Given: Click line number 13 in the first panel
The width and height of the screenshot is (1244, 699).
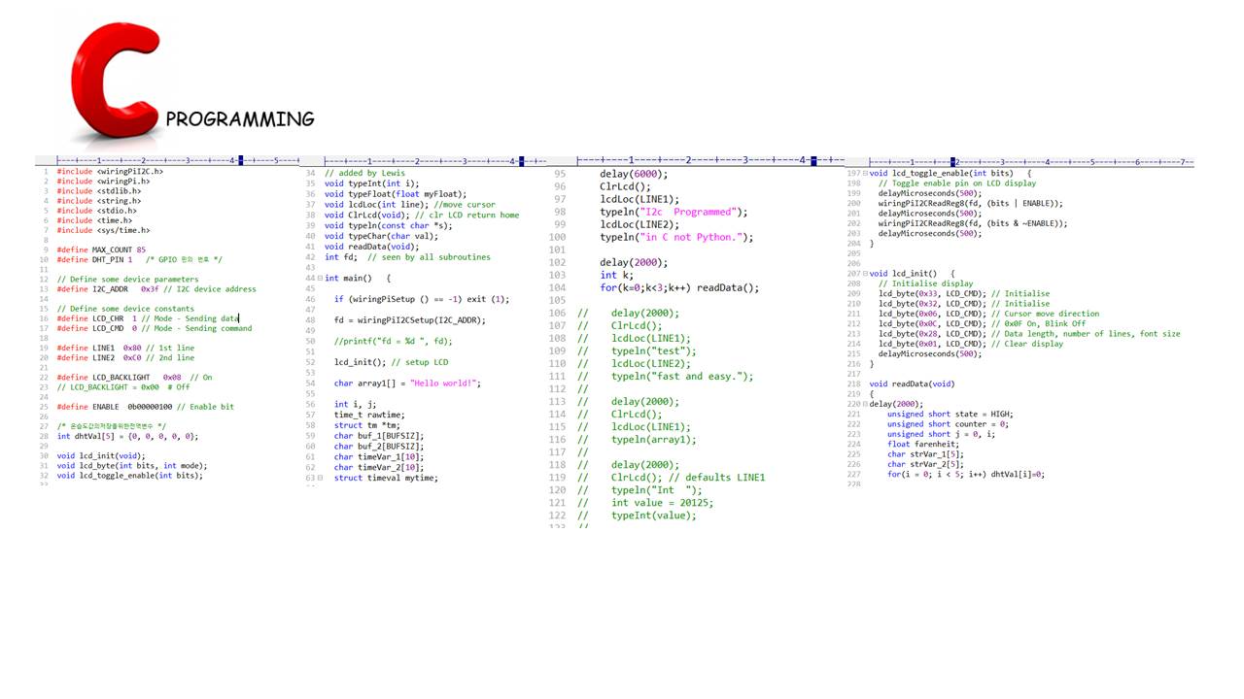Looking at the screenshot, I should [45, 289].
